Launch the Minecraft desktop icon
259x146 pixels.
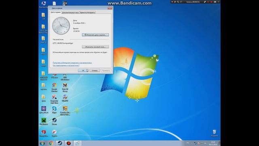point(44,121)
